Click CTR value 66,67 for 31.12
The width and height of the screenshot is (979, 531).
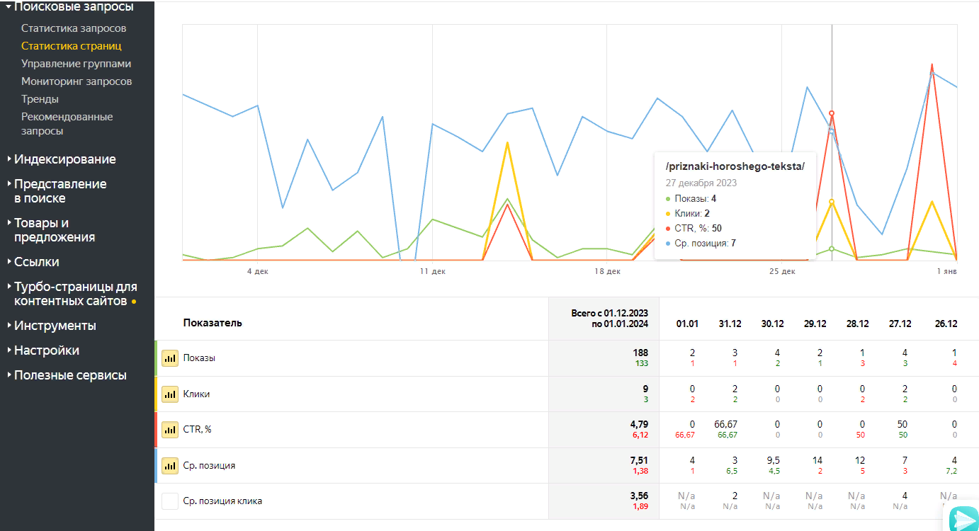click(x=726, y=424)
